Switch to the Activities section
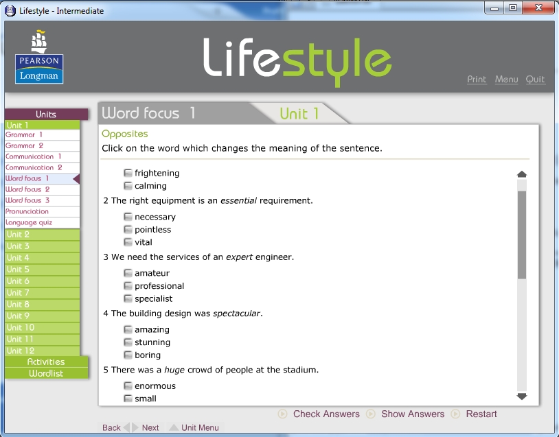 46,362
